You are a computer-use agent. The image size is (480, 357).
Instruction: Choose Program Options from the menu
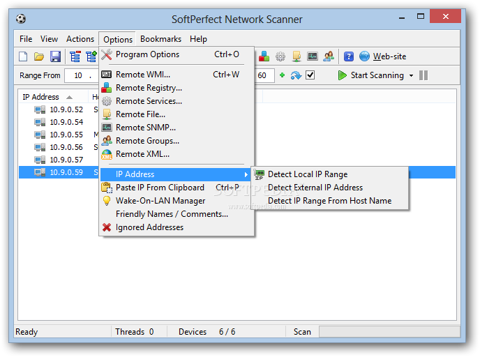coord(177,54)
